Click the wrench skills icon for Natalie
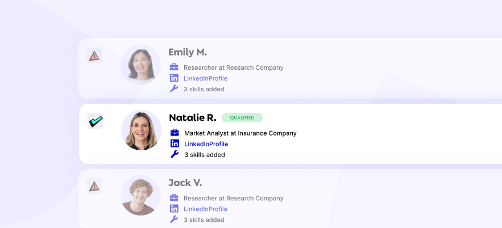Screen dimensions: 502x228 (175, 154)
